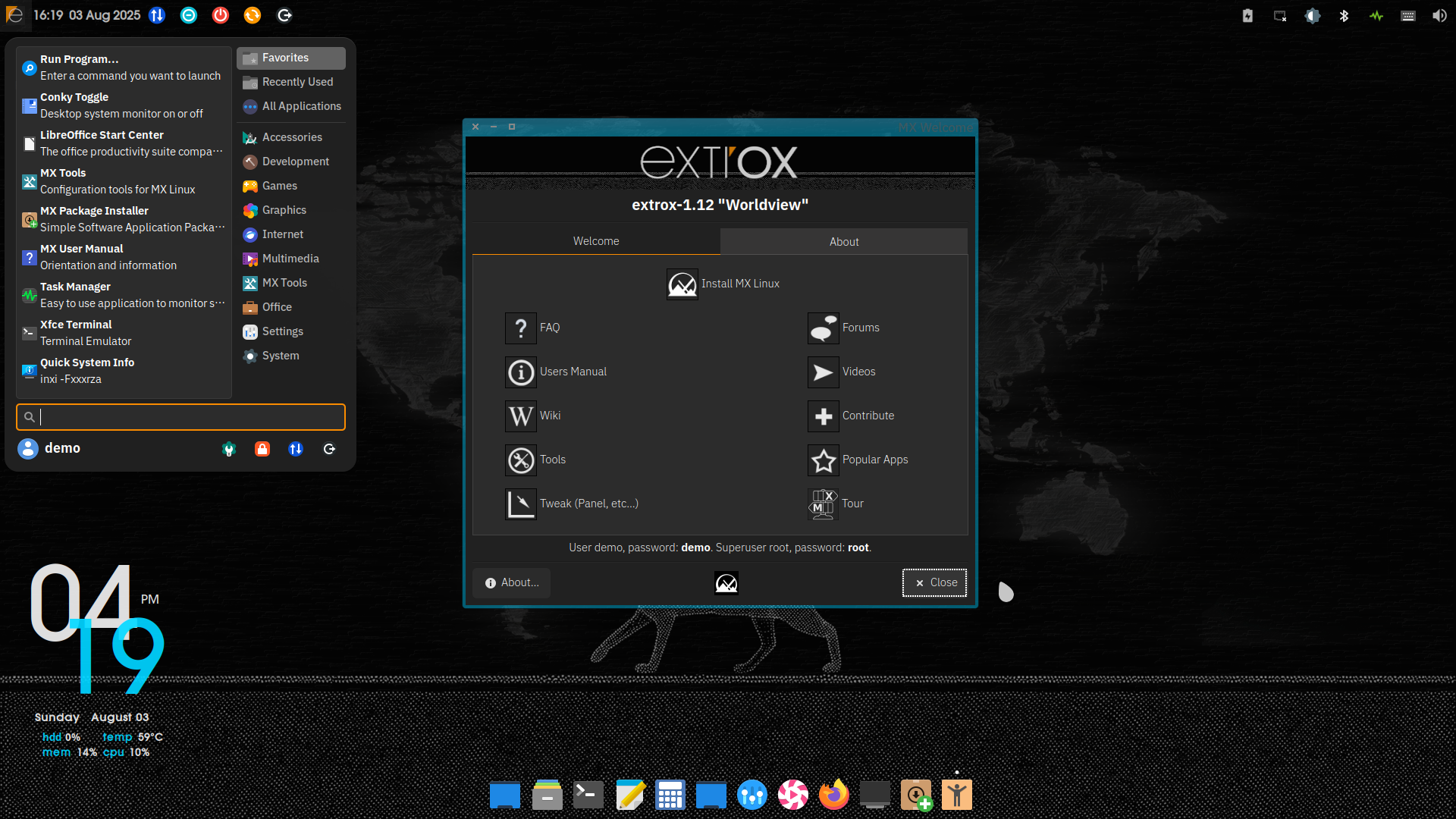Image resolution: width=1456 pixels, height=819 pixels.
Task: Click the Bluetooth tray icon
Action: coord(1344,15)
